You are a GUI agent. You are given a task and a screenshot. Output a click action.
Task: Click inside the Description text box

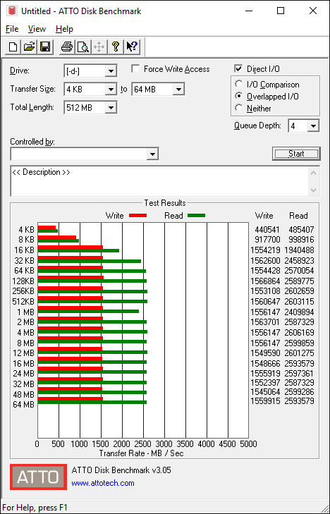pyautogui.click(x=160, y=181)
